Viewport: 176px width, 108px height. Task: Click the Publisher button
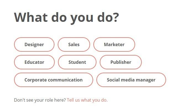121,62
